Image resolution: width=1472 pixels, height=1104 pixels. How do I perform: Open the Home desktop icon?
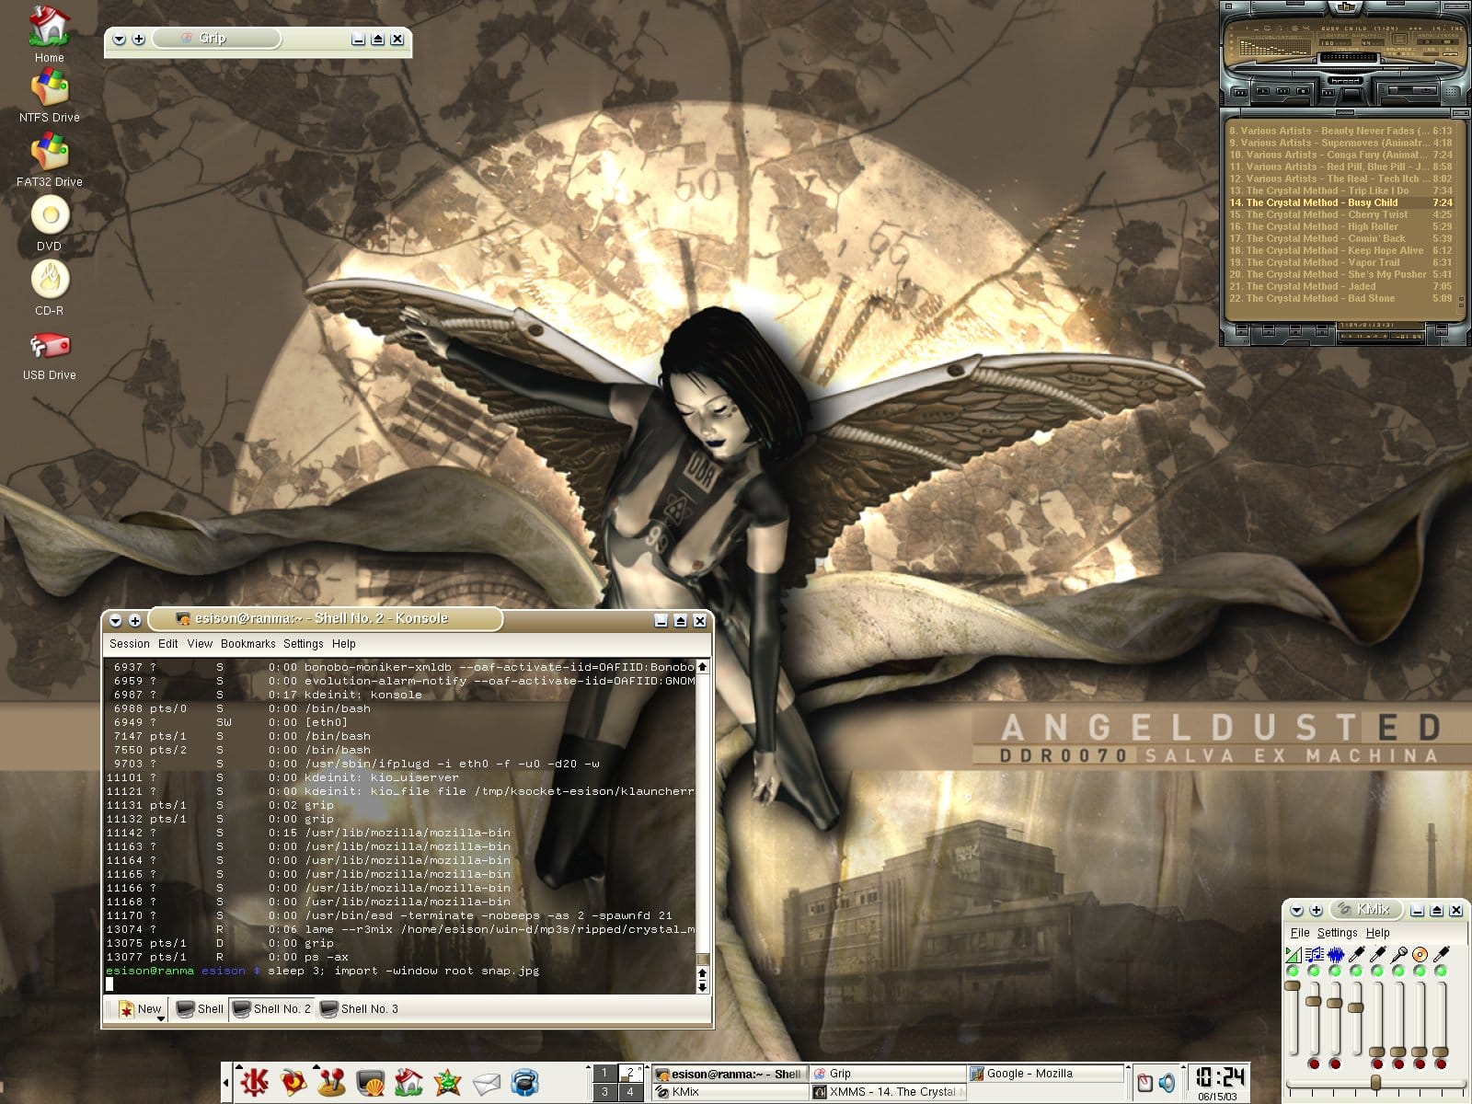pos(49,35)
